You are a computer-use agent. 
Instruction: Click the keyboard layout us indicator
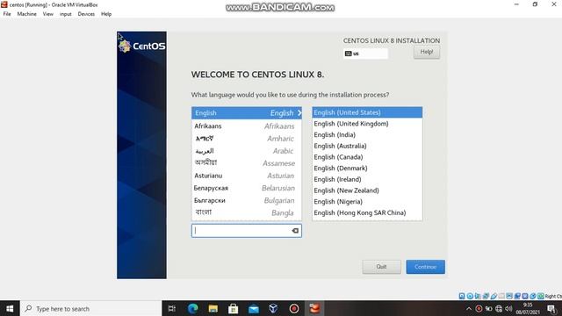tap(365, 54)
